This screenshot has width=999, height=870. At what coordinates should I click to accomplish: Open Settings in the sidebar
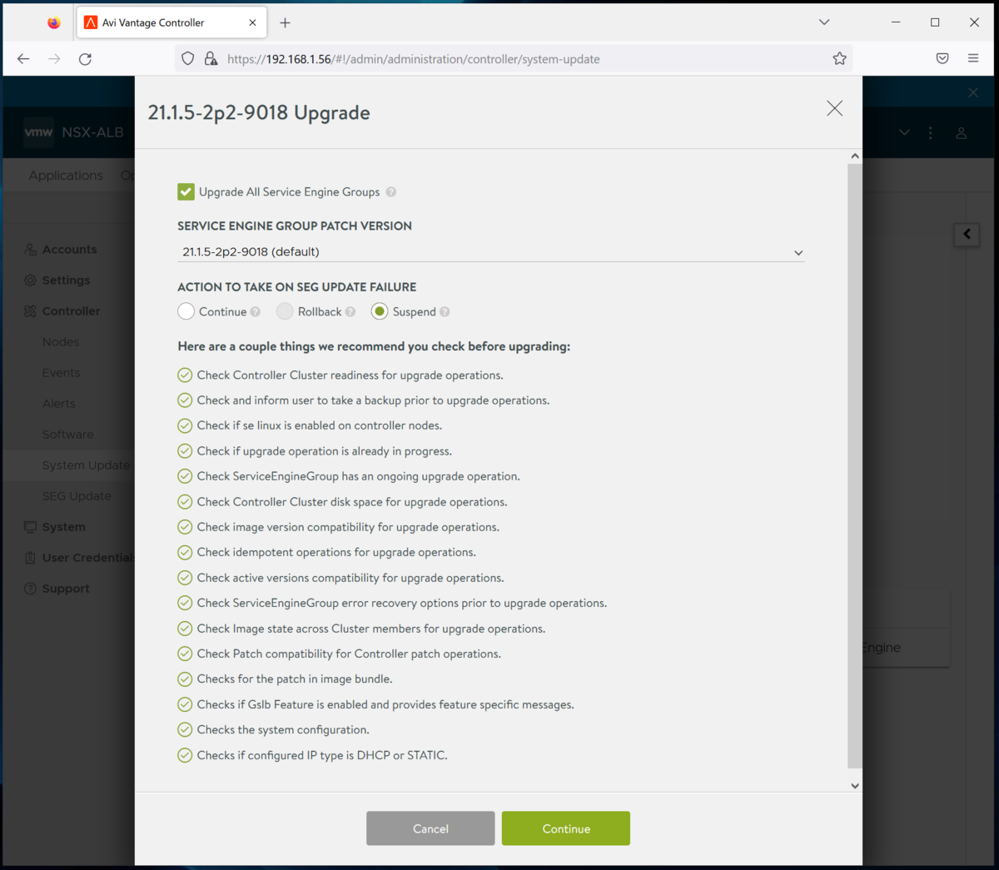(x=66, y=281)
